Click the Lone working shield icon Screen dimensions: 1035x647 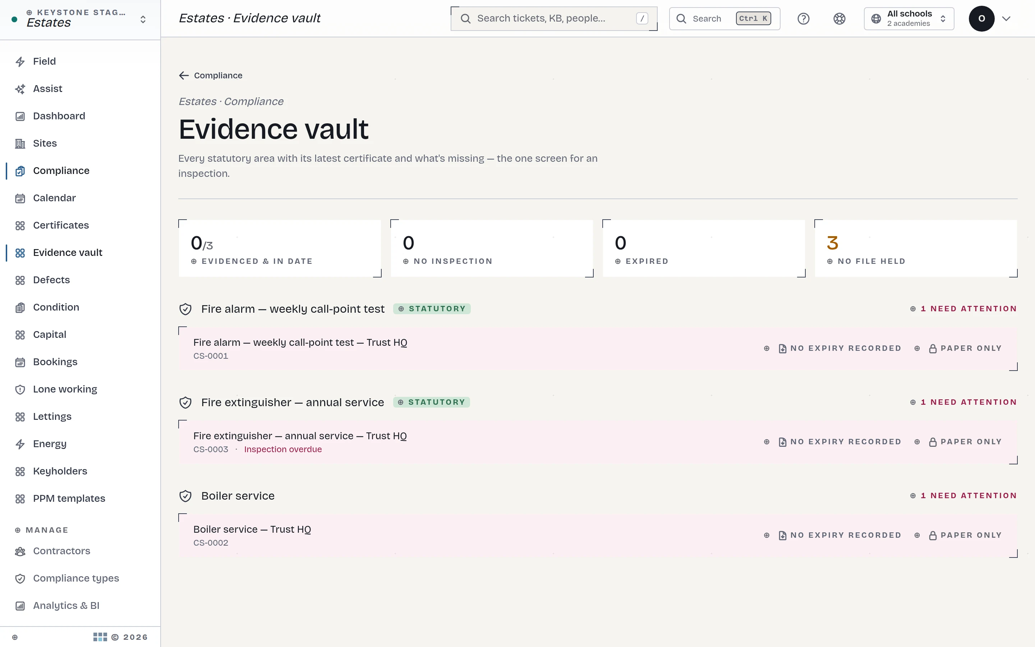pyautogui.click(x=20, y=389)
